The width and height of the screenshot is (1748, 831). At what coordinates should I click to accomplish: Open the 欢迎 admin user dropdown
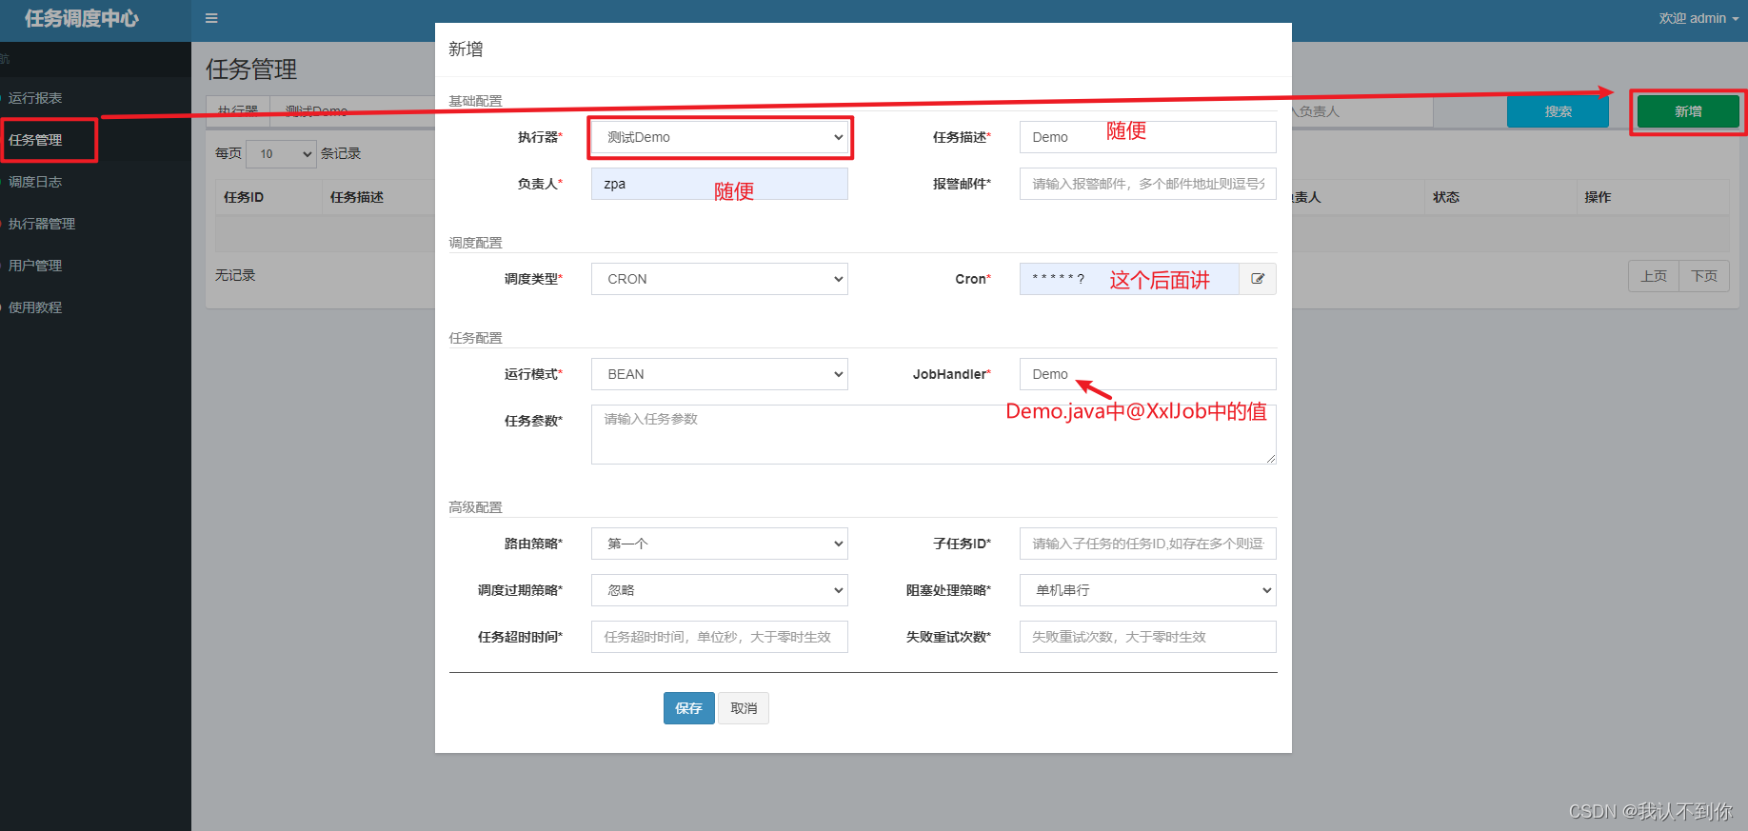click(x=1698, y=18)
